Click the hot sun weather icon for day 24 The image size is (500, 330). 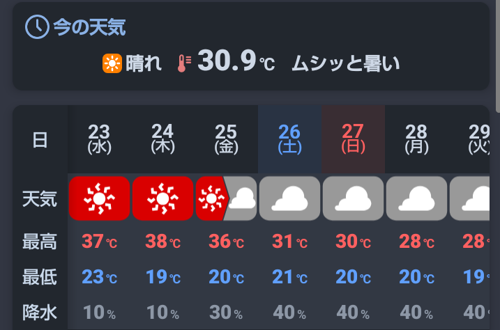(x=162, y=198)
